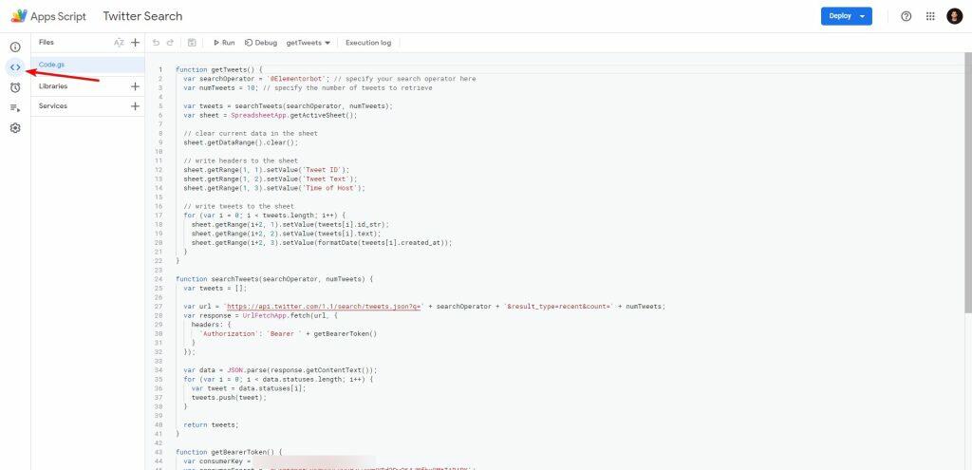The width and height of the screenshot is (972, 470).
Task: Place cursor on 'function getBearerToken' line
Action: [228, 452]
